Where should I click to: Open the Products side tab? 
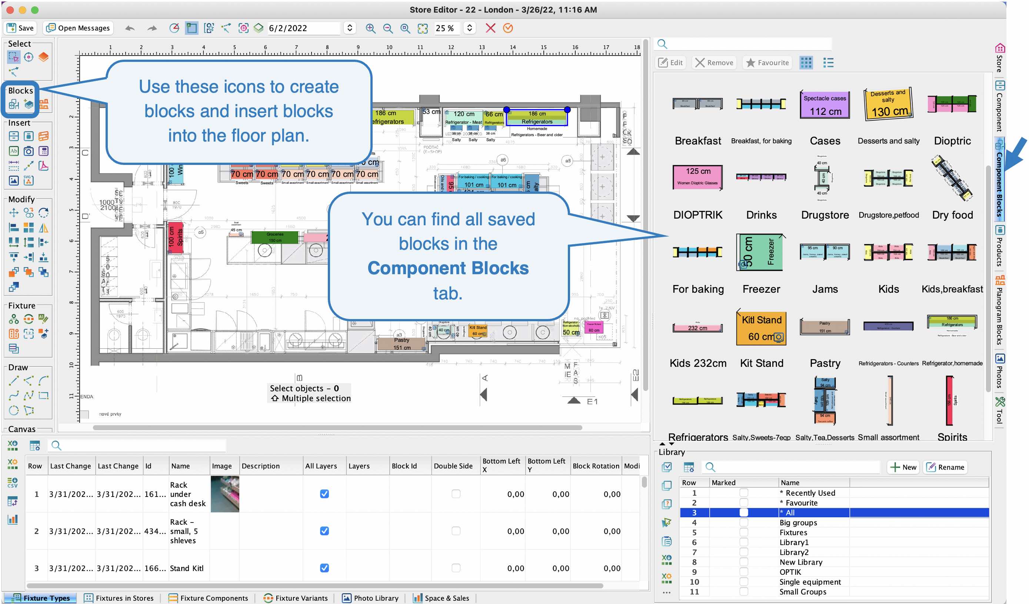pyautogui.click(x=1000, y=246)
